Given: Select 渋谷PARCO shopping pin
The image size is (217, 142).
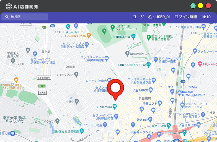Looking at the screenshot, I should point(151,90).
